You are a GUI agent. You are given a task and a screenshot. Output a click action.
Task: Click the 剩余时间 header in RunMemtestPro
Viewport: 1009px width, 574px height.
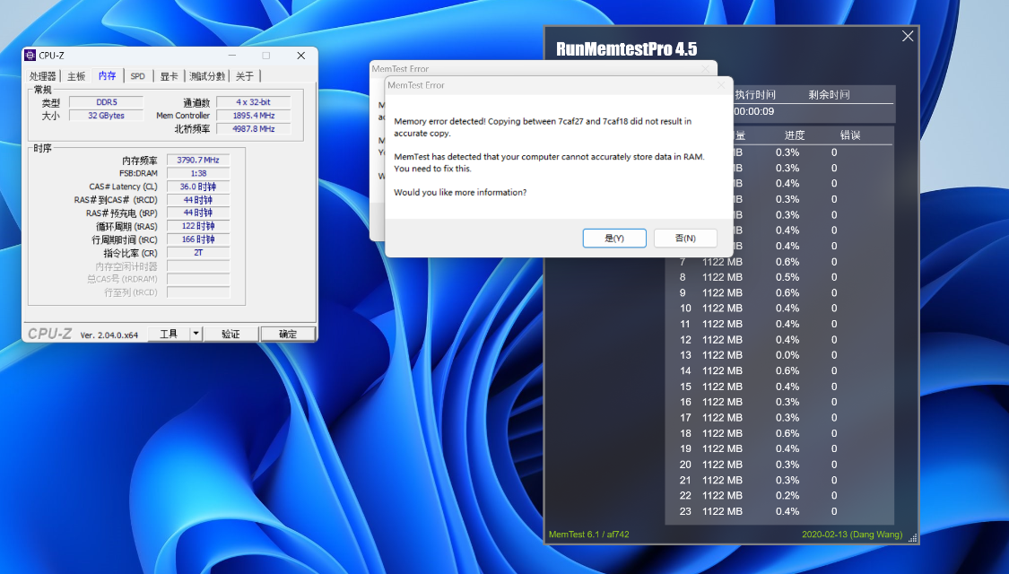pos(829,94)
